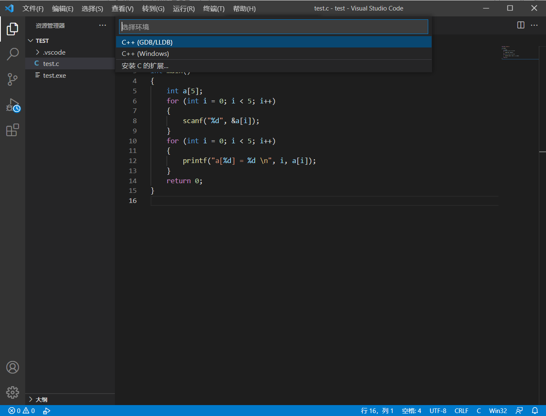This screenshot has width=546, height=416.
Task: Open the 运行(R) menu
Action: pyautogui.click(x=184, y=8)
